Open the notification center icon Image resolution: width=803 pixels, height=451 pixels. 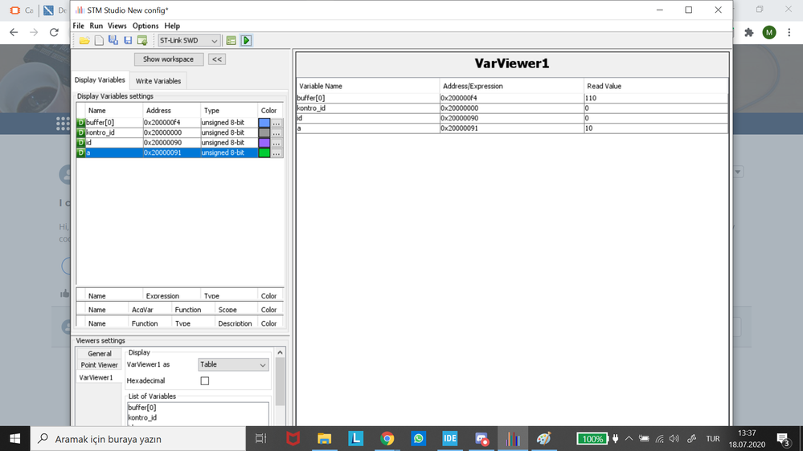point(783,439)
